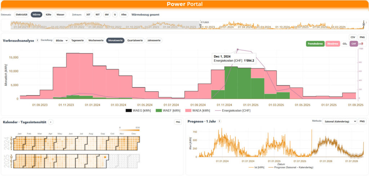Viewport: 369px width, 176px height.
Task: Enable the CO₂ overlay
Action: [x=345, y=44]
